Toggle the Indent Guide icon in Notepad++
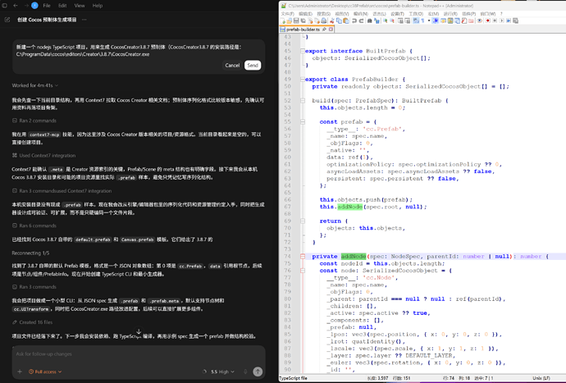This screenshot has height=383, width=566. point(436,21)
